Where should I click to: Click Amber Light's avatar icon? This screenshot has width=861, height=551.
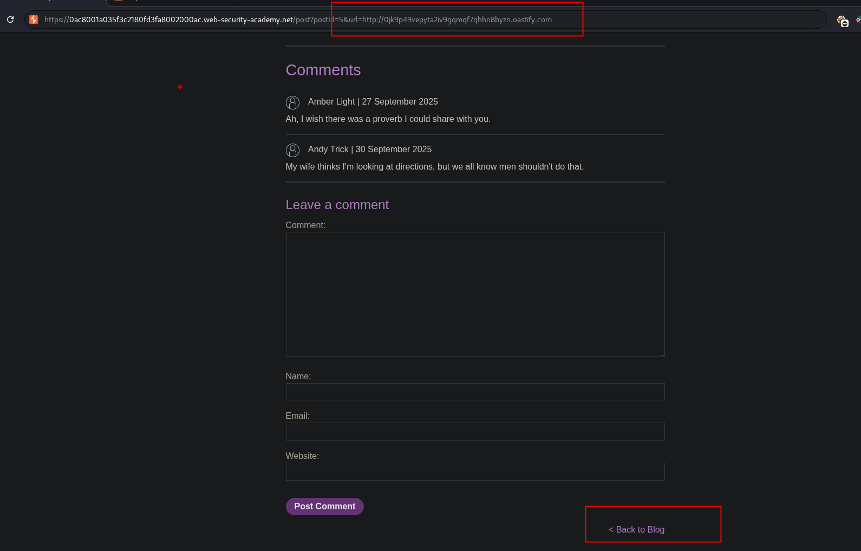(292, 102)
